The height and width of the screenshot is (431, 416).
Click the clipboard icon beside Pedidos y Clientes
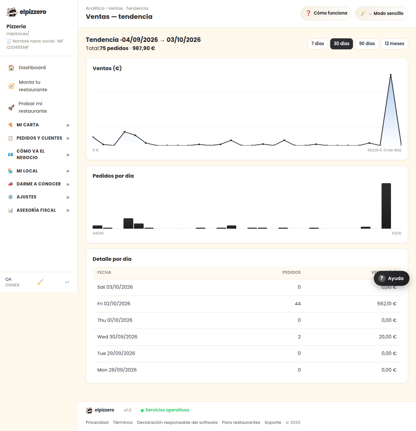click(x=10, y=138)
